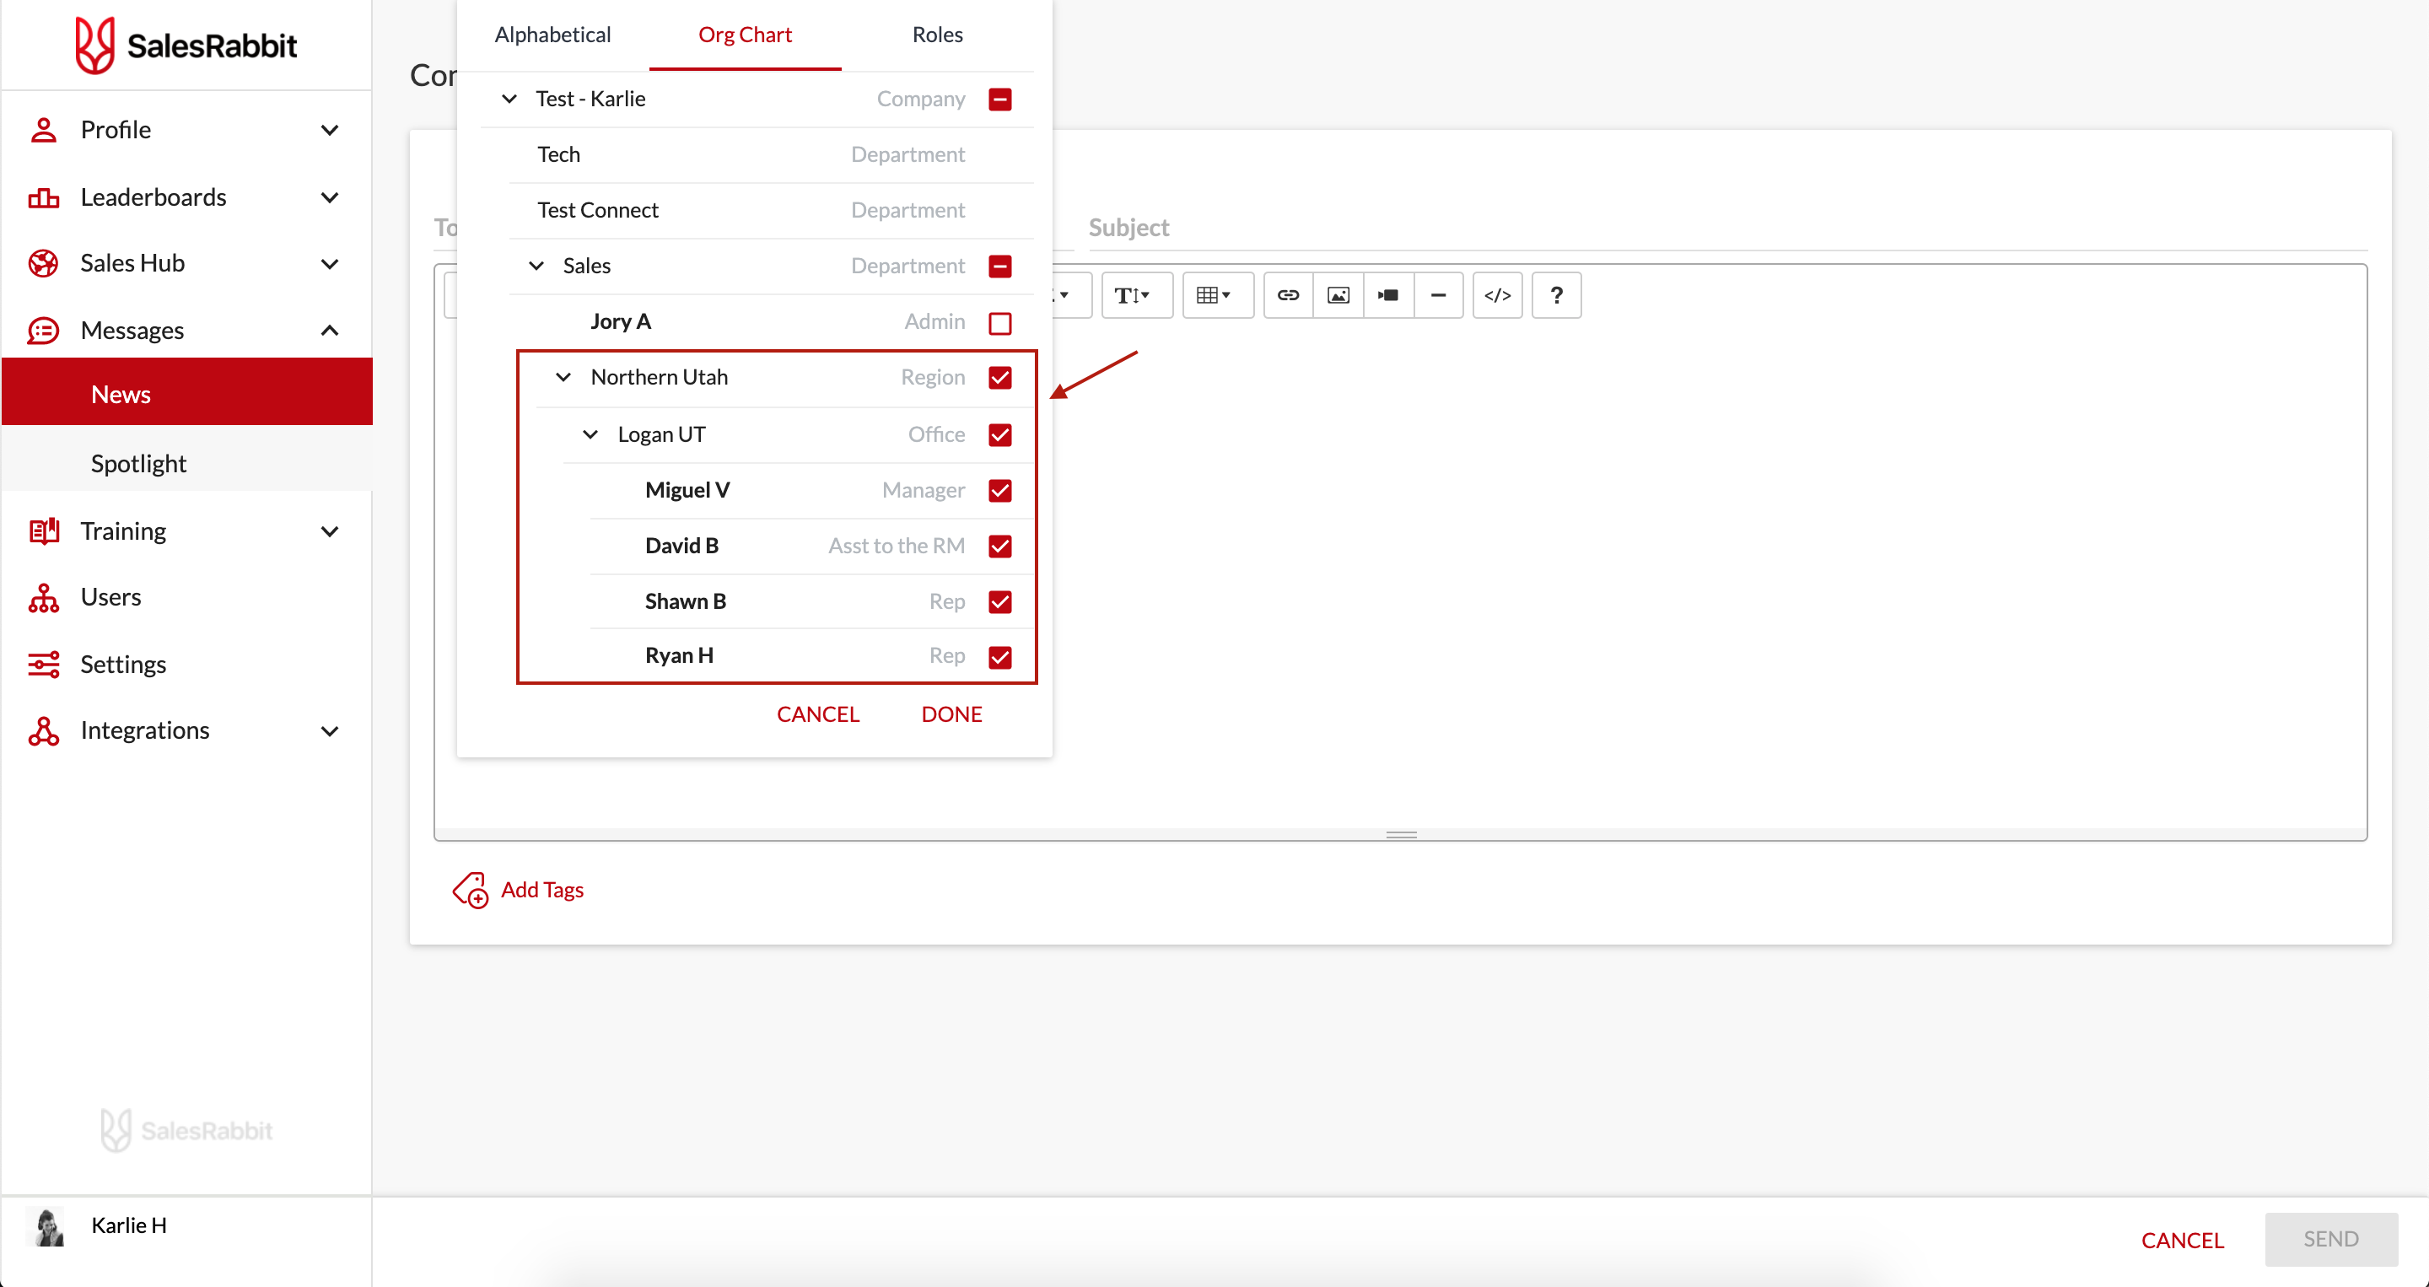Expand the Training menu chevron
This screenshot has width=2429, height=1287.
tap(329, 532)
